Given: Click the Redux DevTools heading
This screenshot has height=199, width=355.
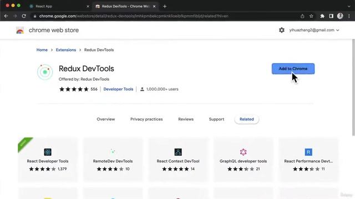Looking at the screenshot, I should click(x=87, y=69).
